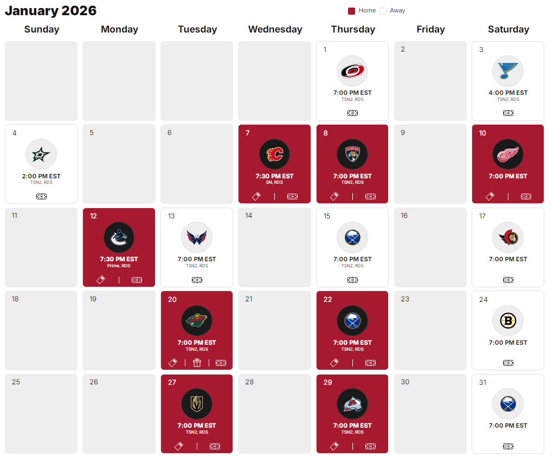554x464 pixels.
Task: Open the January 15 Sabres game card
Action: (352, 247)
